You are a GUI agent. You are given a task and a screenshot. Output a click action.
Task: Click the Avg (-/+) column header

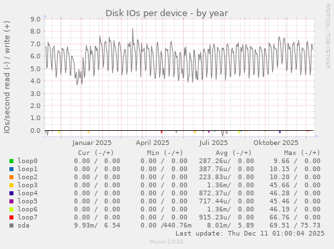[233, 153]
